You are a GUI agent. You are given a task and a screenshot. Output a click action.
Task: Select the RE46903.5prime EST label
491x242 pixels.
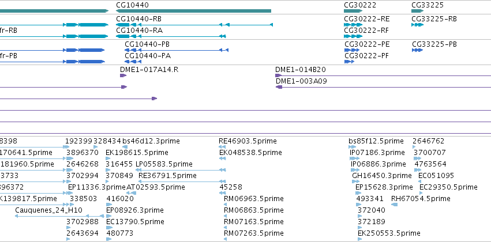pos(248,141)
